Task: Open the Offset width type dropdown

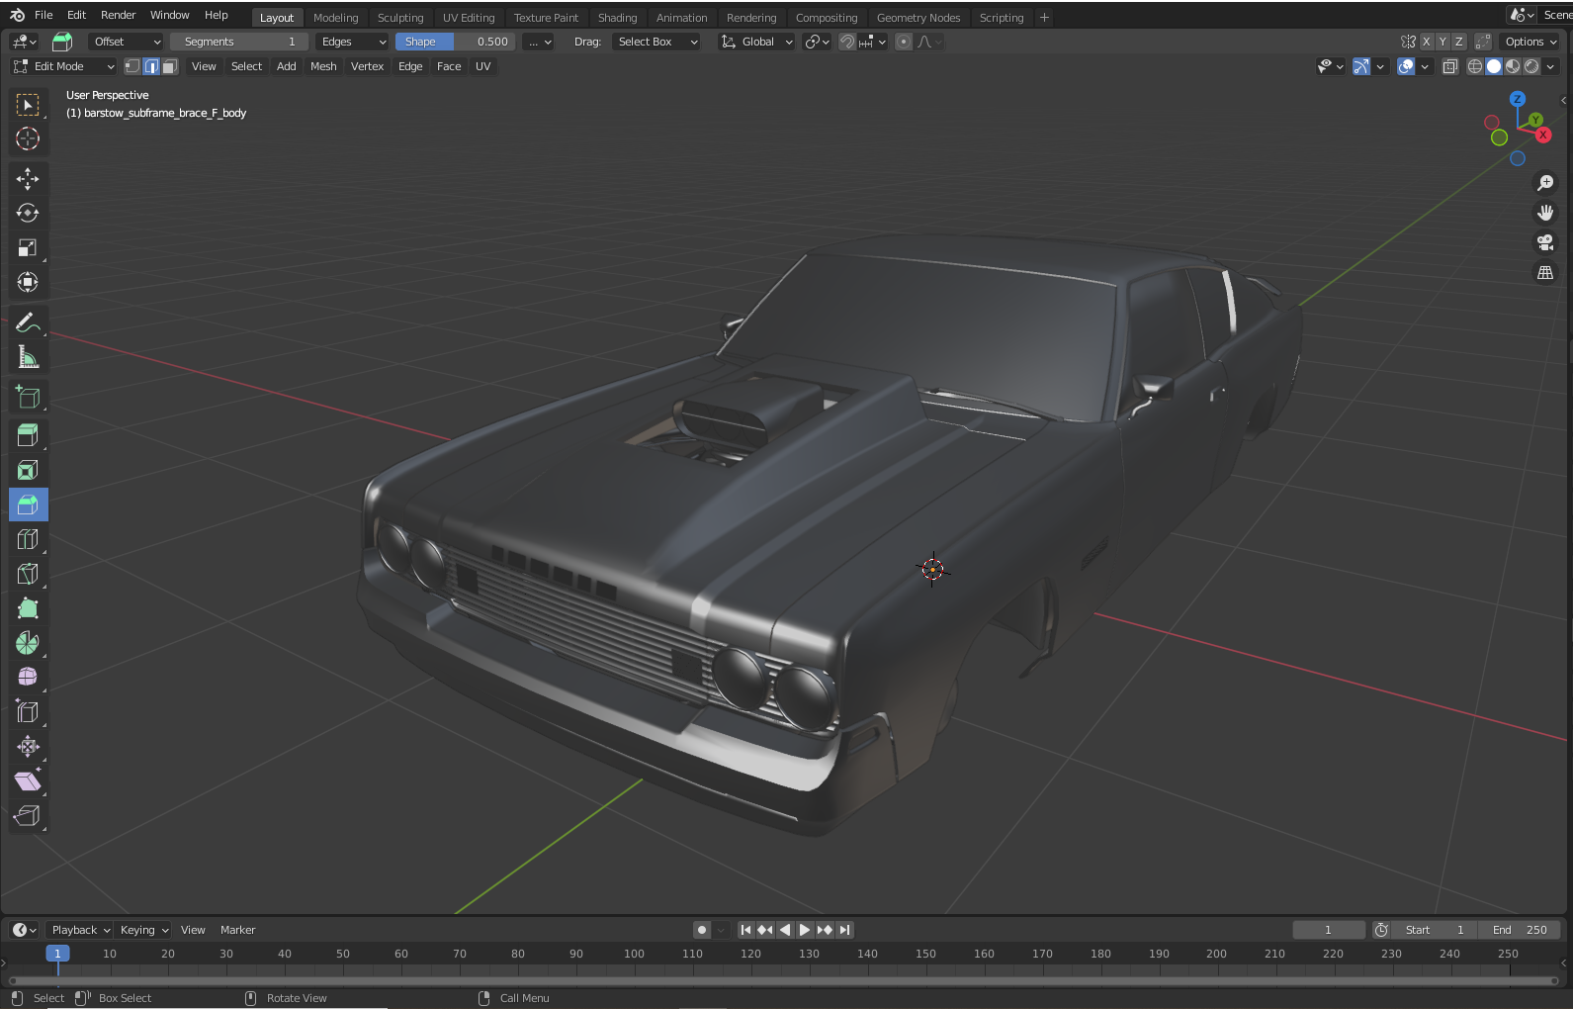Action: (x=126, y=42)
